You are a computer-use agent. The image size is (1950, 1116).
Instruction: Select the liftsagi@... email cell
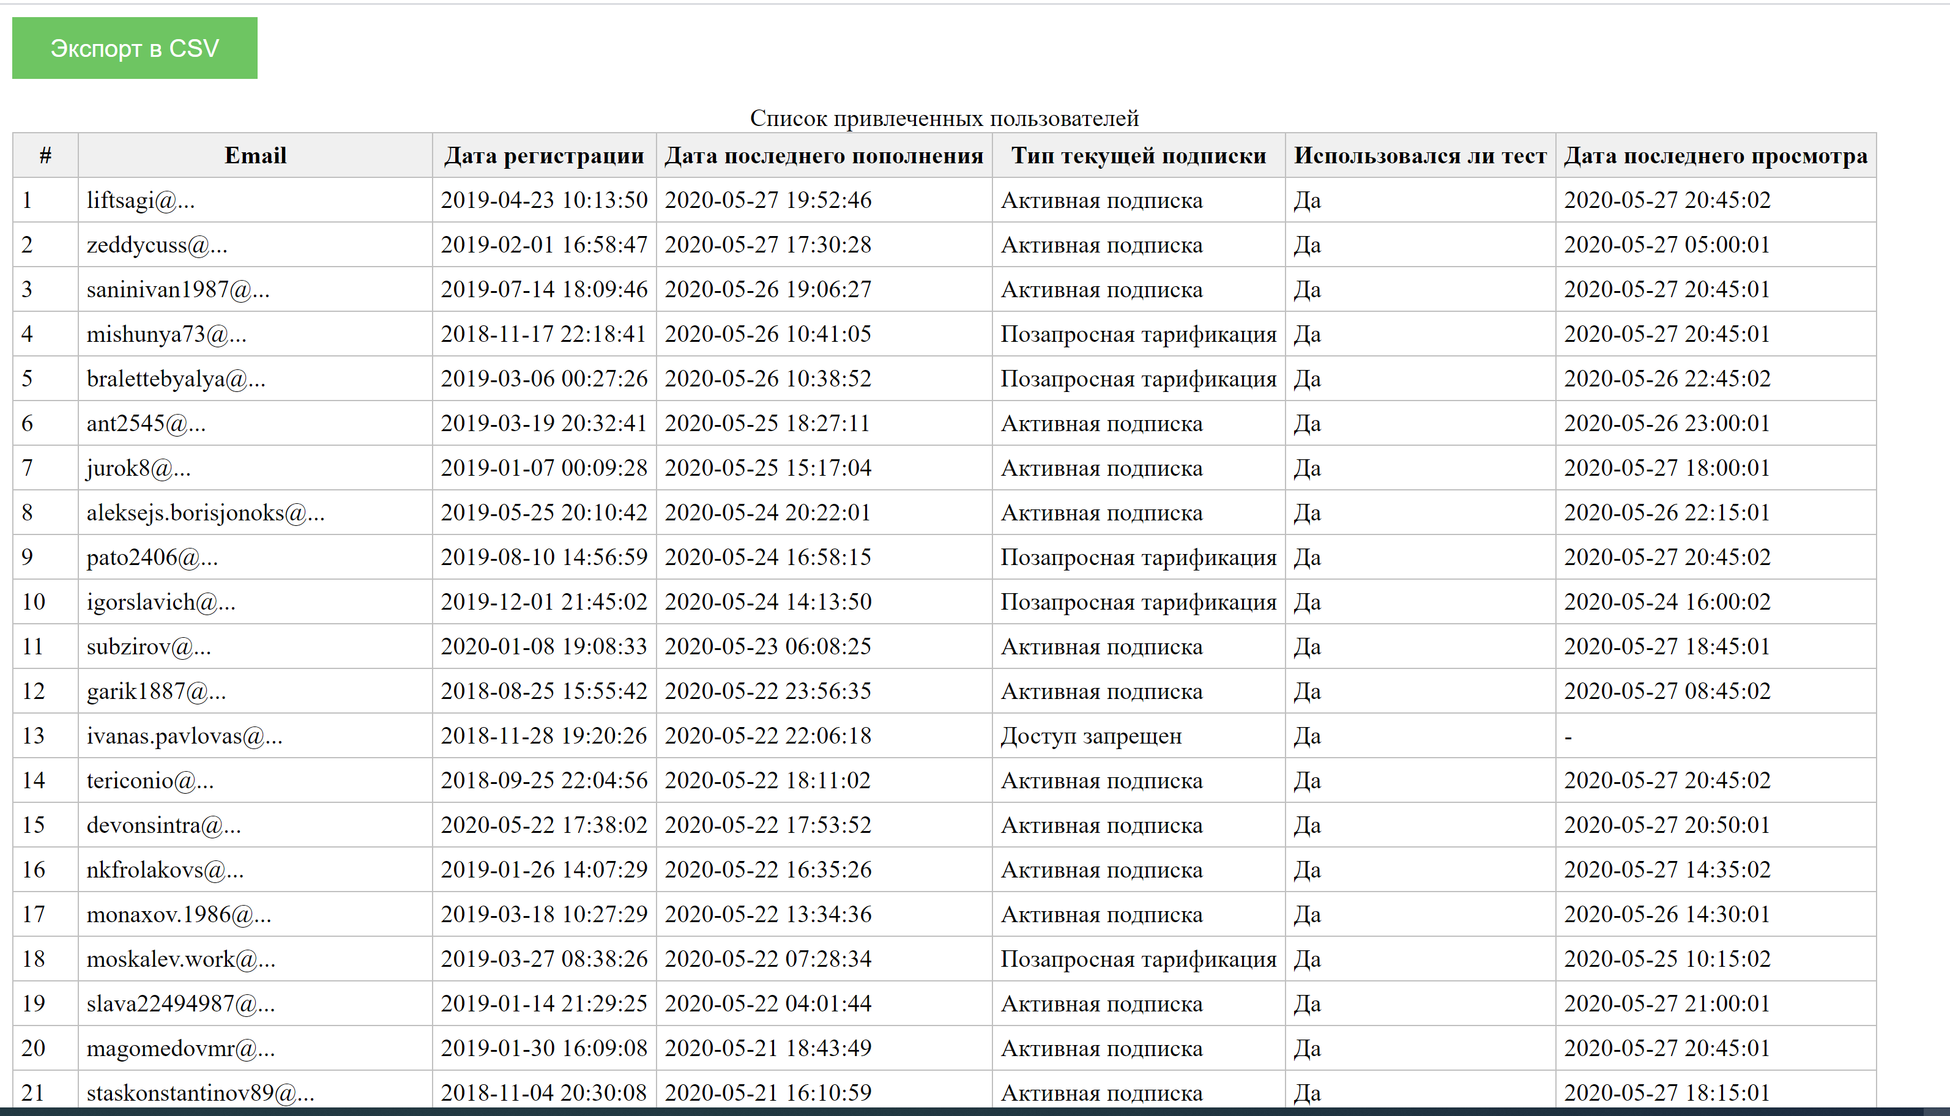click(141, 201)
